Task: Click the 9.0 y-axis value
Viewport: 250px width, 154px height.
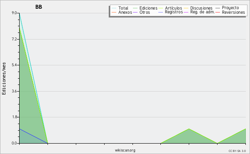Action: click(x=14, y=13)
